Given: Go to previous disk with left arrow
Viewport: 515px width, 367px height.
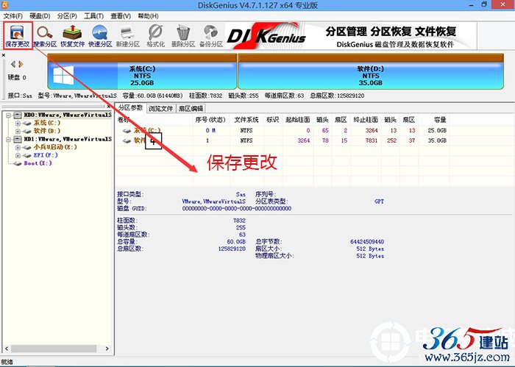Looking at the screenshot, I should click(13, 64).
